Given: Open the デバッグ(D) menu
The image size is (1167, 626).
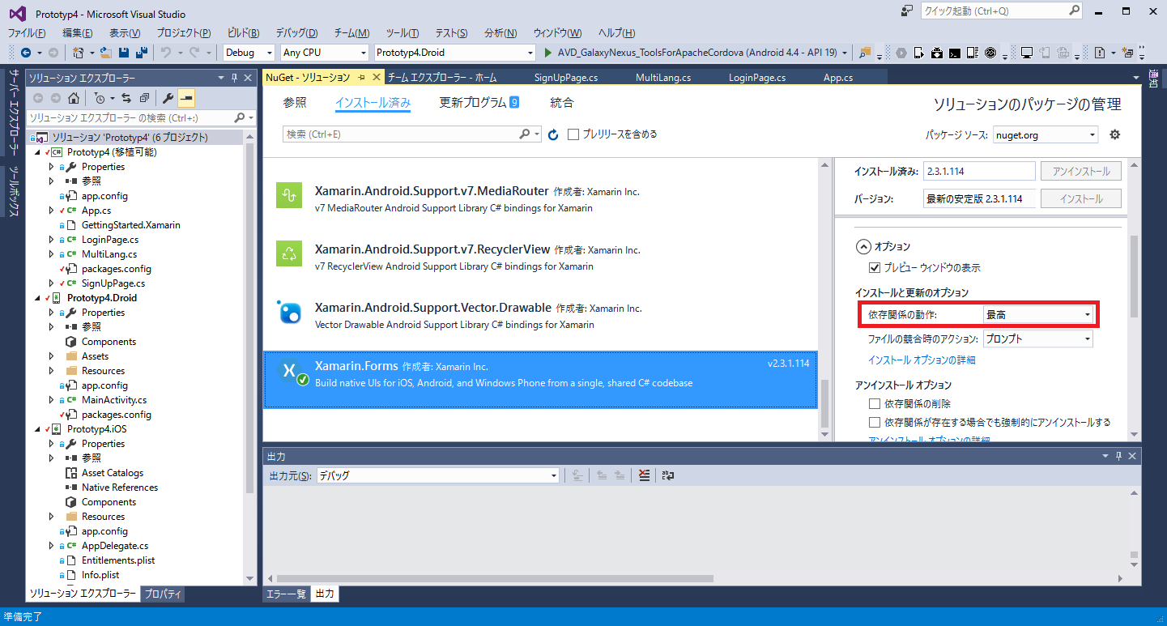Looking at the screenshot, I should 296,33.
